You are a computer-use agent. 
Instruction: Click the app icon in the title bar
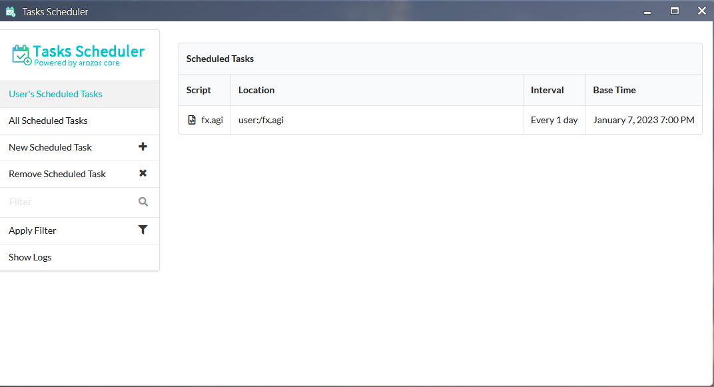coord(11,11)
